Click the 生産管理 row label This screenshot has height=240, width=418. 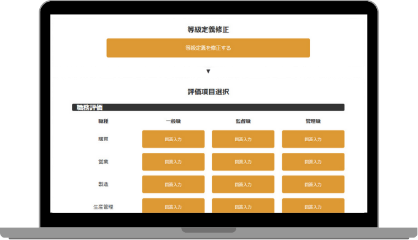(x=104, y=207)
